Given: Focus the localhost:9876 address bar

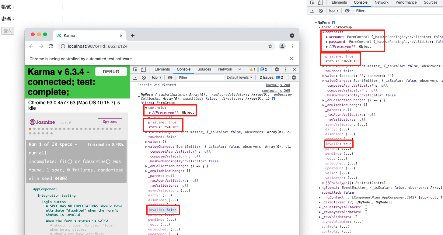Looking at the screenshot, I should (166, 46).
